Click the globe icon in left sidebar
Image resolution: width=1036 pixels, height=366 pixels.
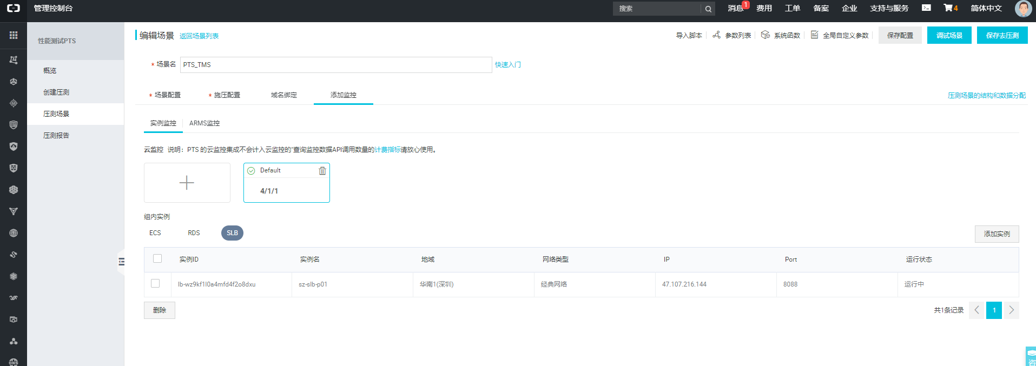[14, 233]
